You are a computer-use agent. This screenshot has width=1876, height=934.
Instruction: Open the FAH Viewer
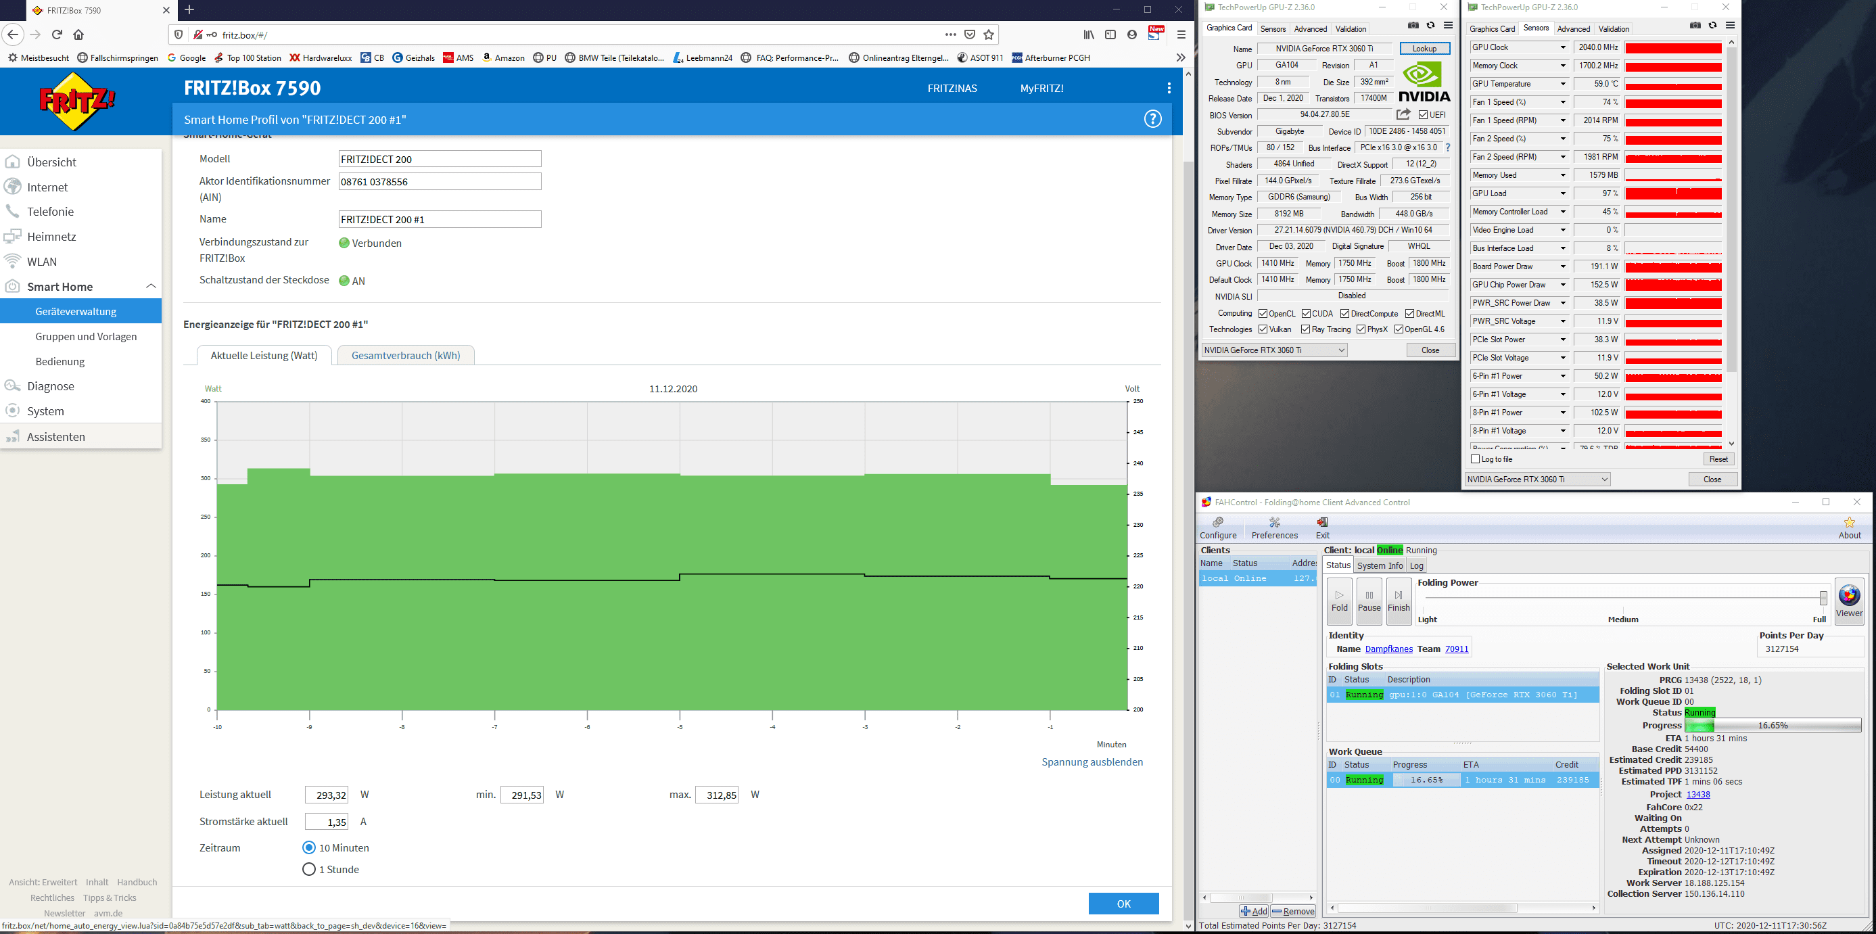pos(1849,601)
